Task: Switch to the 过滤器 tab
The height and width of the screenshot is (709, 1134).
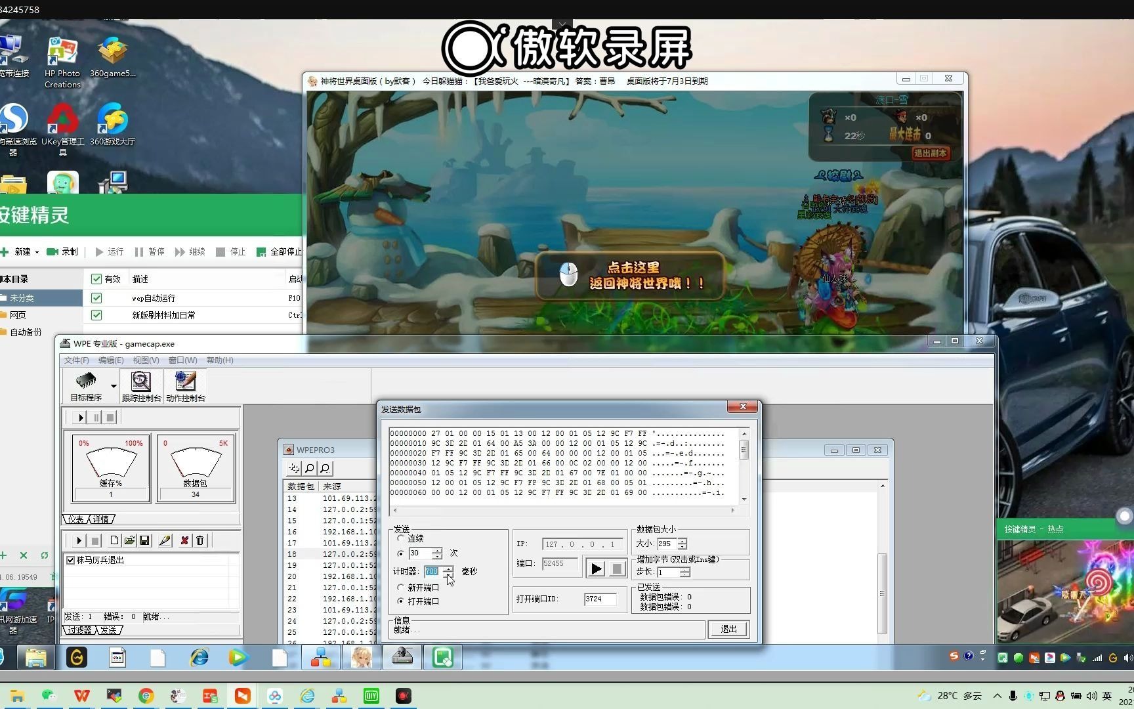Action: [80, 630]
